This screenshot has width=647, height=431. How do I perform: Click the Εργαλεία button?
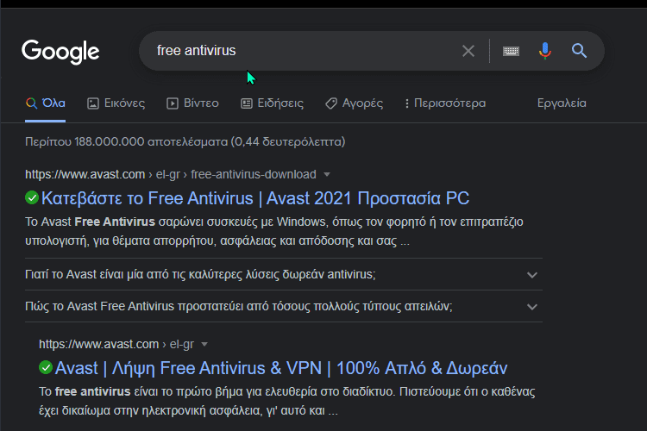pyautogui.click(x=562, y=103)
